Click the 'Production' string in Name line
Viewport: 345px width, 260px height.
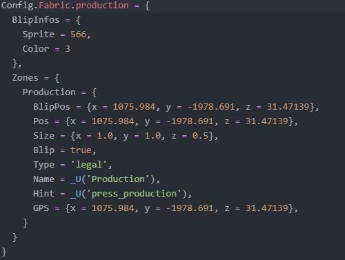pos(118,179)
